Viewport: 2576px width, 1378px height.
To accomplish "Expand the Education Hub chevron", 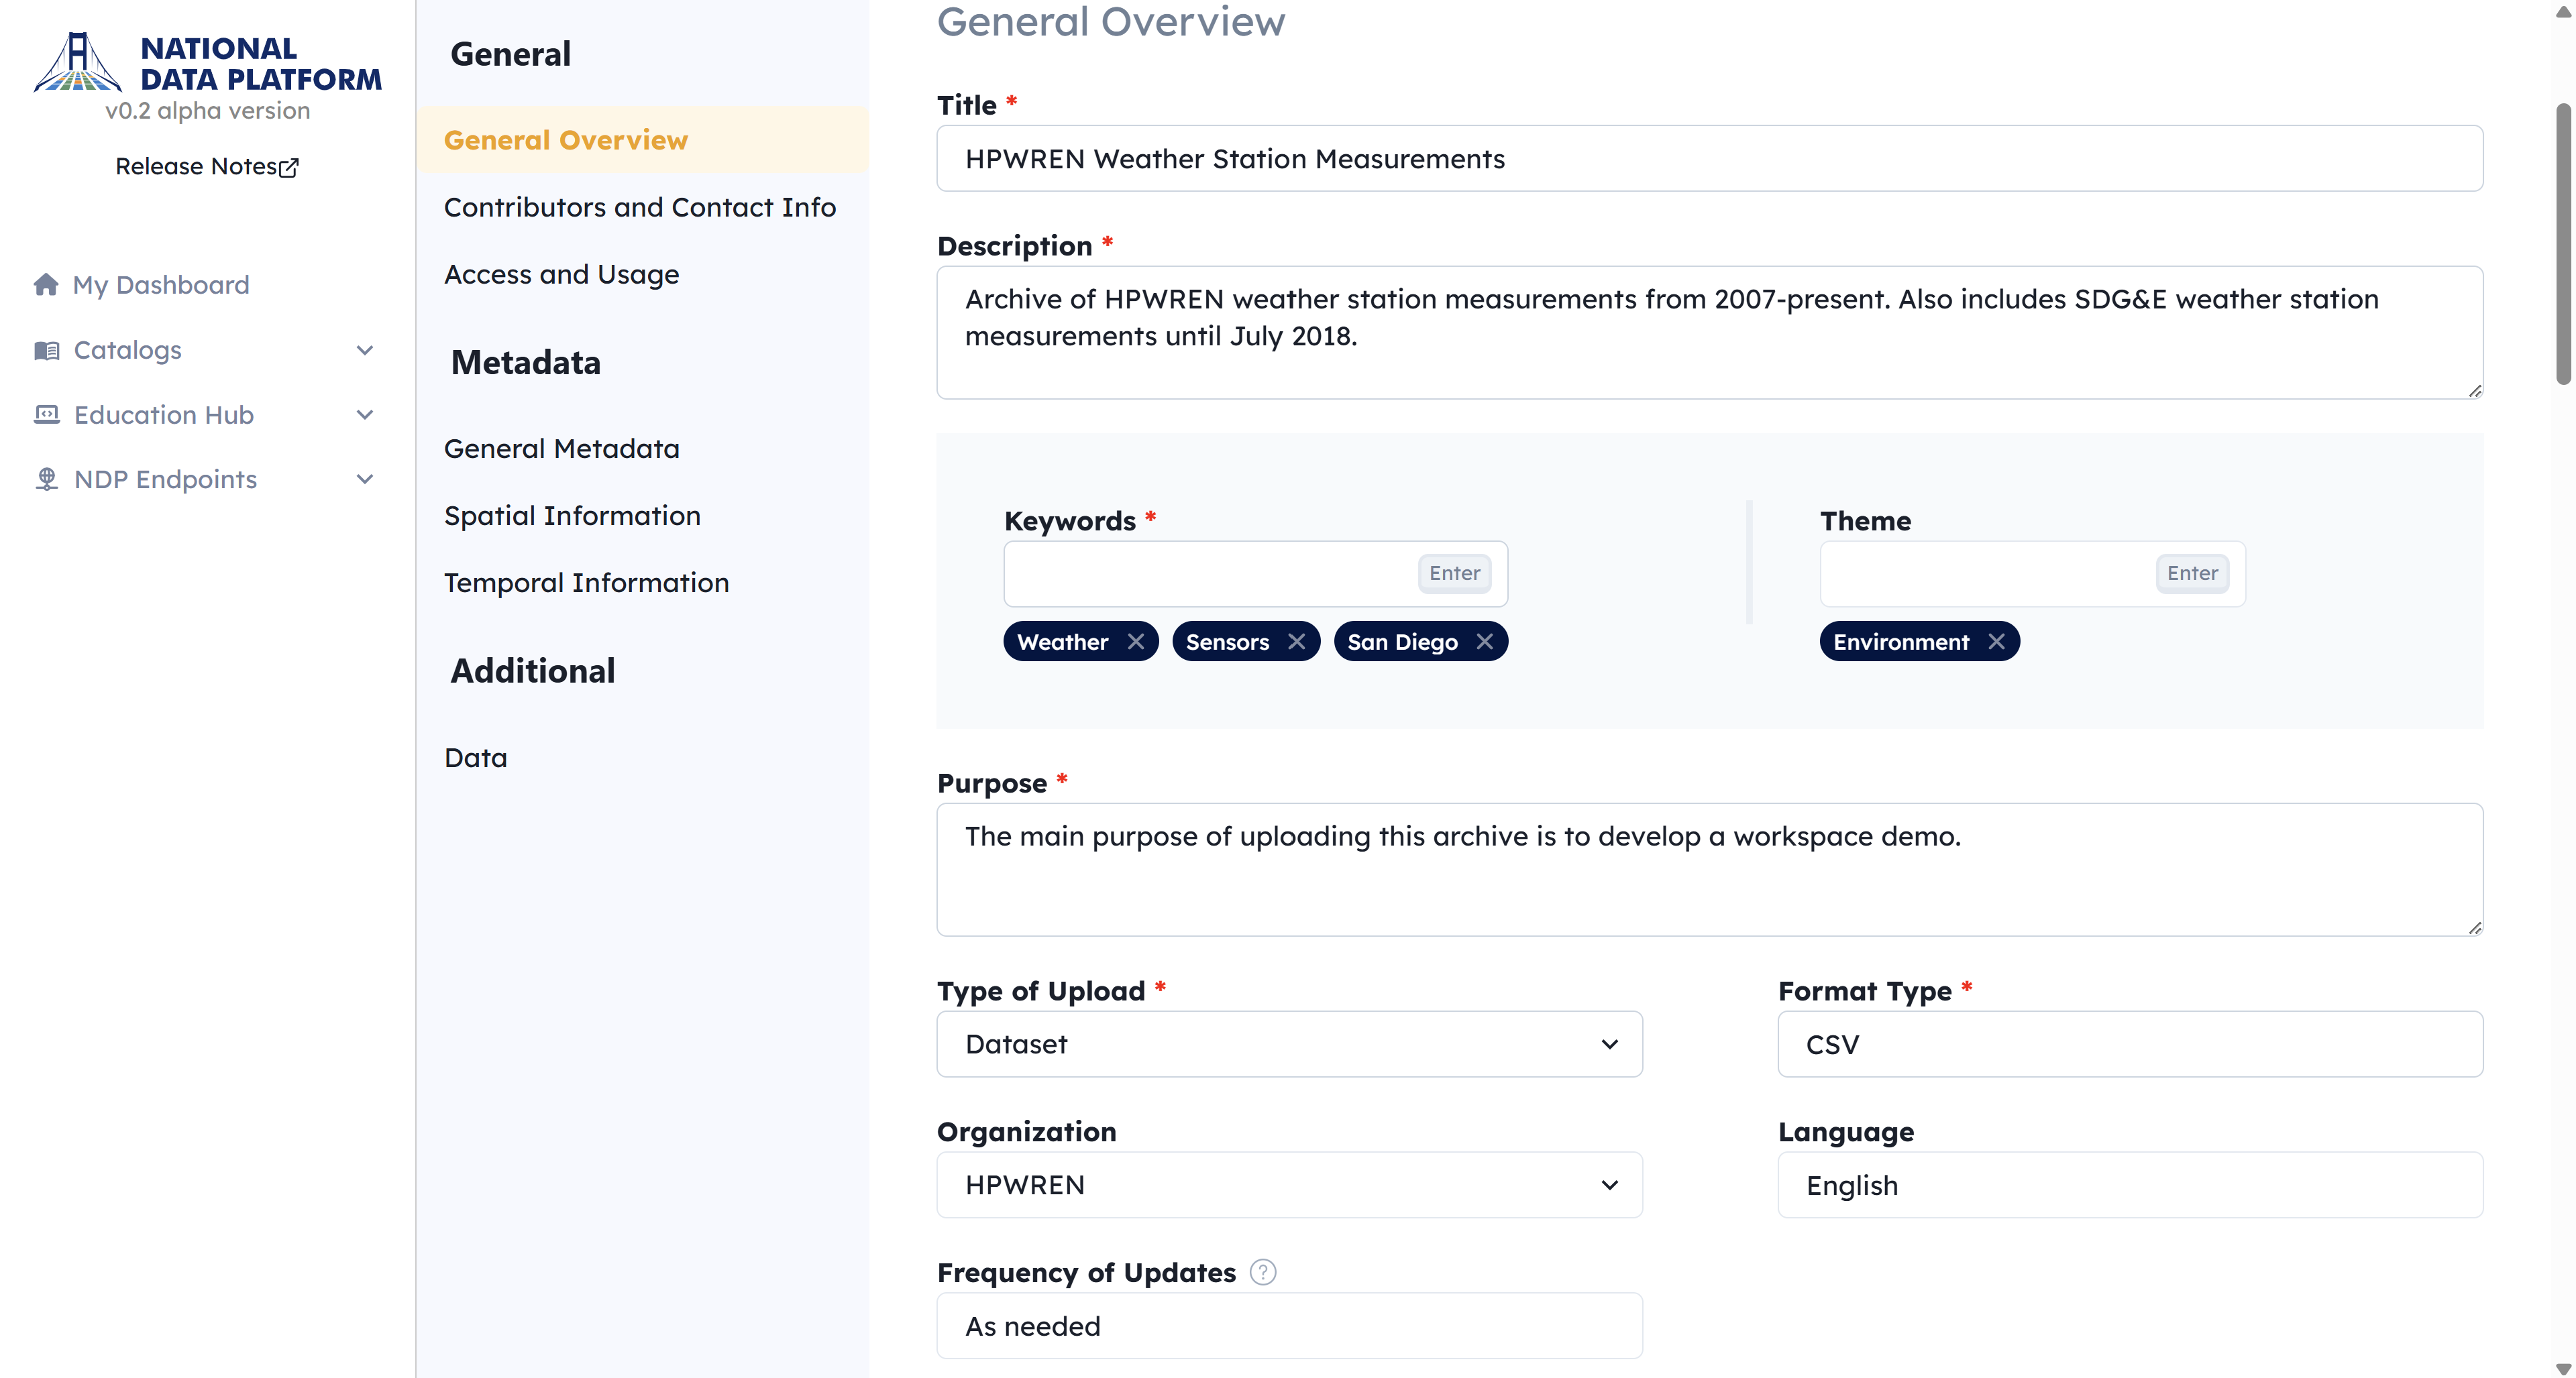I will pyautogui.click(x=364, y=414).
